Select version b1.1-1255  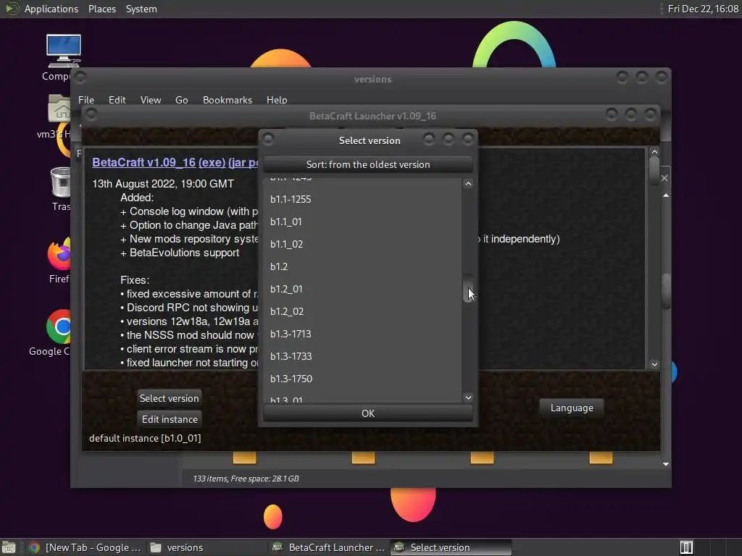(362, 199)
